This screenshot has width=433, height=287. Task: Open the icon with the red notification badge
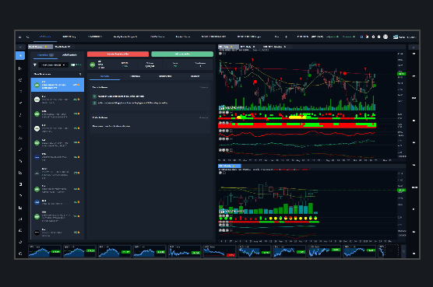tap(367, 37)
